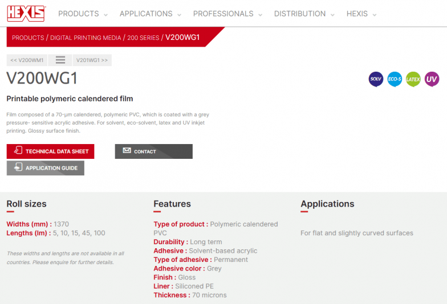
Task: Navigate to 200 SERIES breadcrumb
Action: (143, 38)
